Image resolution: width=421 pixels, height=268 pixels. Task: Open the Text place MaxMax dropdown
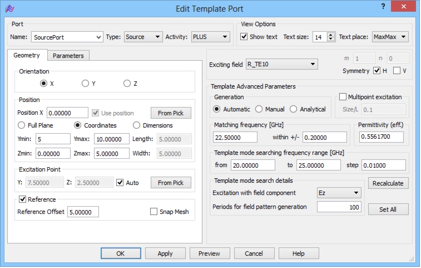[390, 37]
